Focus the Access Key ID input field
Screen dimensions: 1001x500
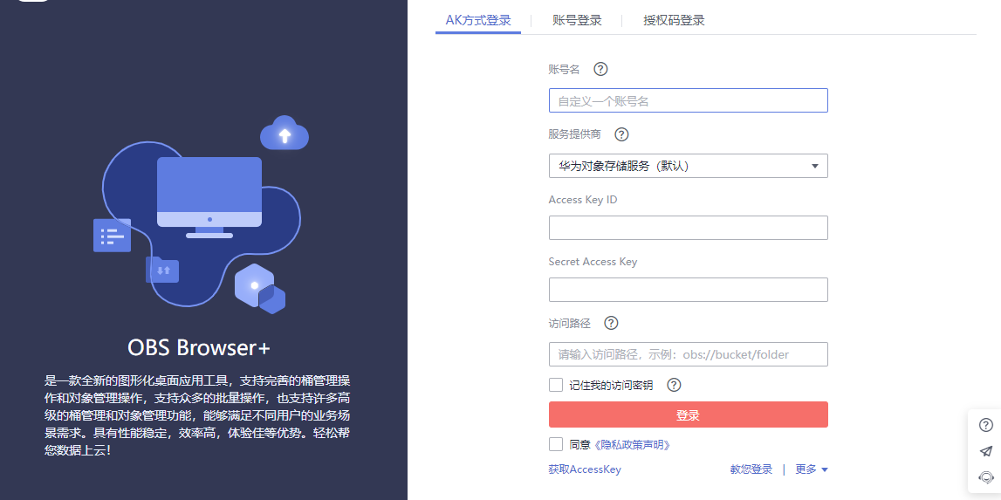pos(688,228)
